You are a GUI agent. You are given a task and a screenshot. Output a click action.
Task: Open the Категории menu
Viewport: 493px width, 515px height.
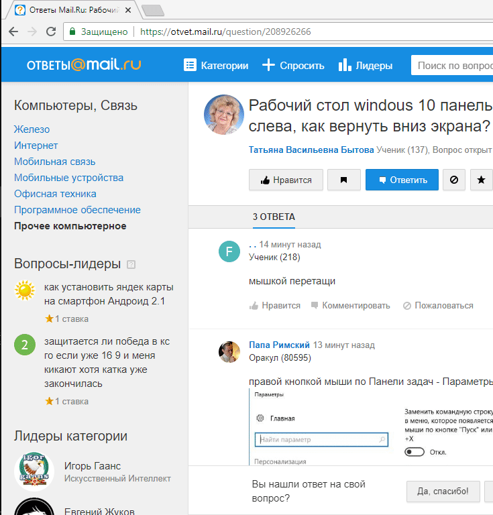(x=216, y=65)
